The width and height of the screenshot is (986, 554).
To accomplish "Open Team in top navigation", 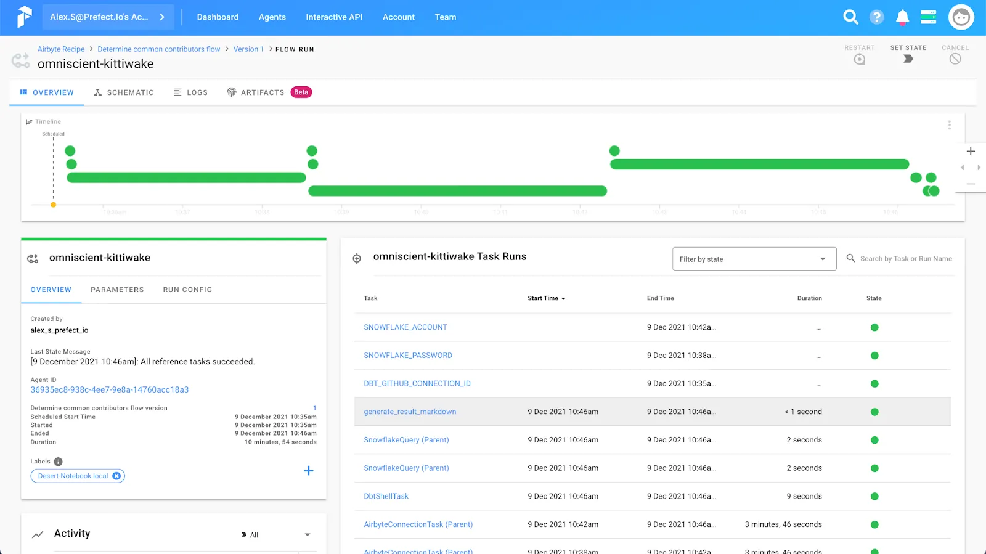I will coord(446,17).
